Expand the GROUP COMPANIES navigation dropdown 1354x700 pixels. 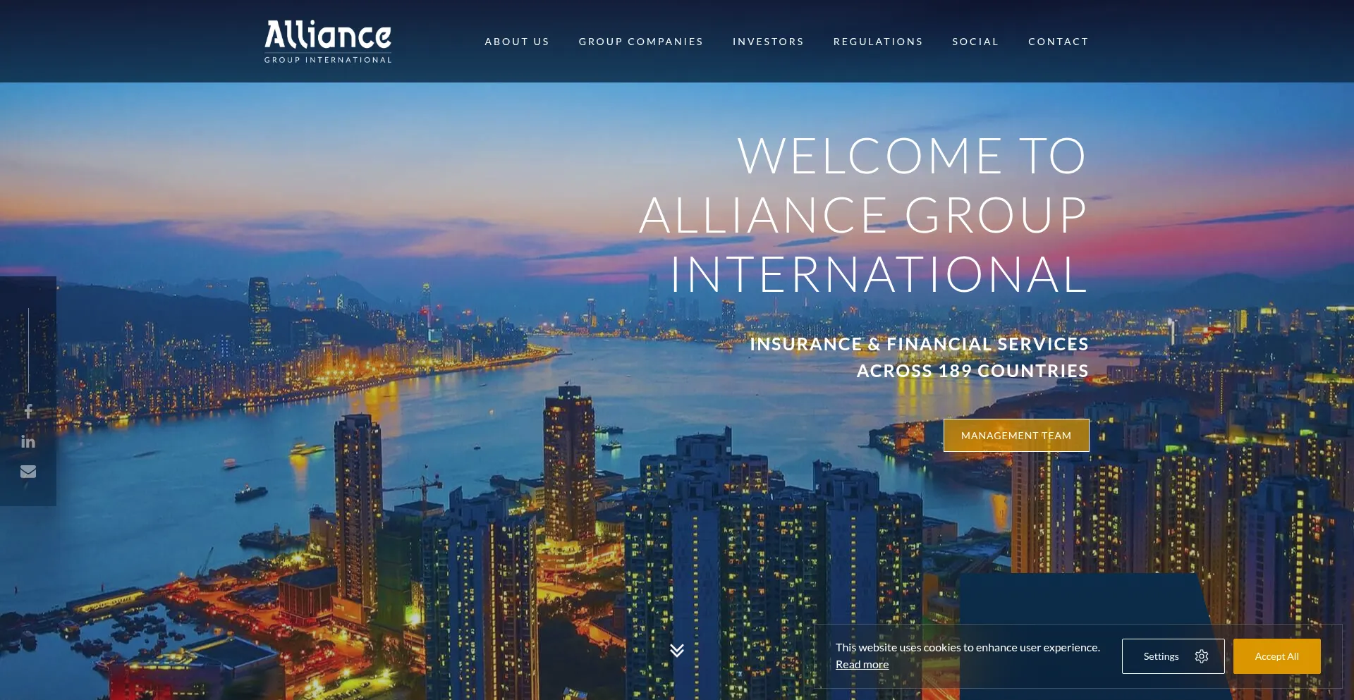point(640,41)
